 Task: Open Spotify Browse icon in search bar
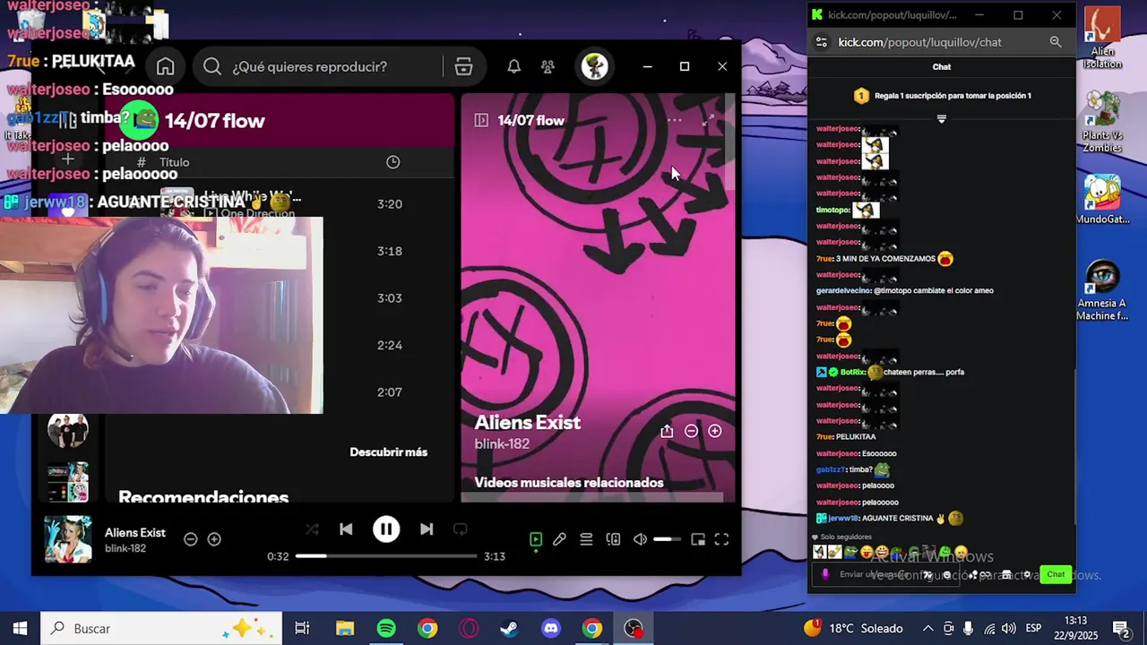[x=463, y=66]
